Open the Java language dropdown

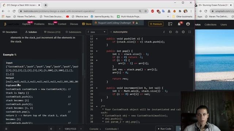point(97,32)
